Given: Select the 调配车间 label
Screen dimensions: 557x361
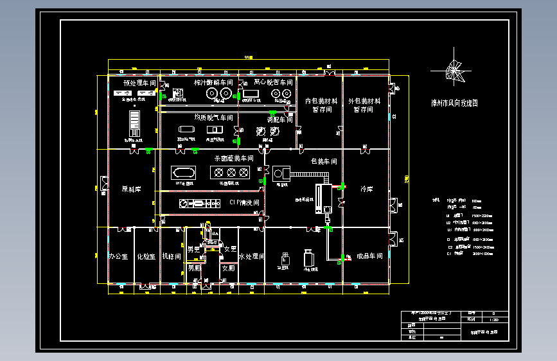Looking at the screenshot, I should click(280, 119).
